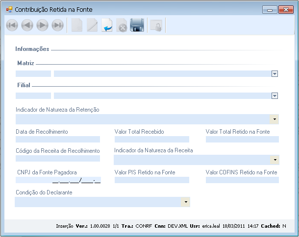Delete record with the X document icon
The image size is (299, 237).
pos(122,25)
